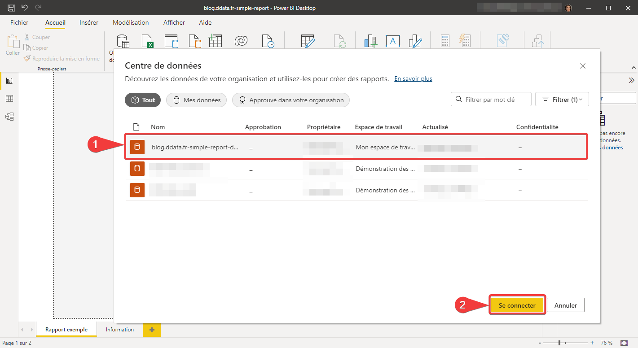This screenshot has width=638, height=348.
Task: Open the Get data cylinder icon
Action: click(x=123, y=41)
